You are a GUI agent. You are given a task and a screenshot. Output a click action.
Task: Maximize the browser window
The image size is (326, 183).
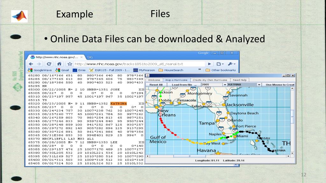click(222, 53)
